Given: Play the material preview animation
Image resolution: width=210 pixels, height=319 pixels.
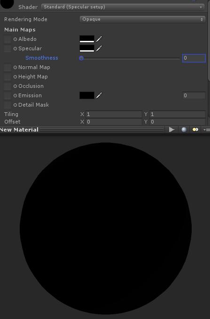Looking at the screenshot, I should (172, 130).
